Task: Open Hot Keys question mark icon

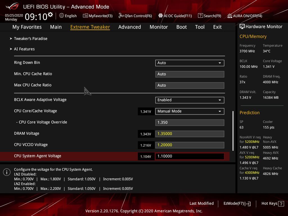Action: (x=281, y=204)
